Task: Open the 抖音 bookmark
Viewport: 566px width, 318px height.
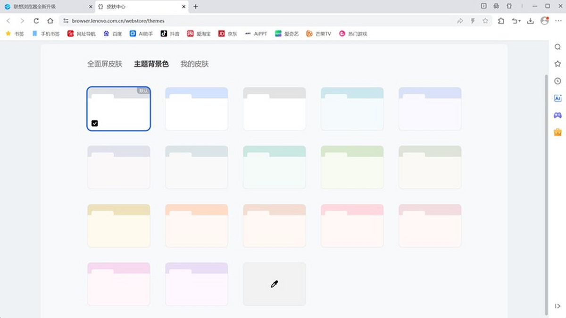Action: [x=170, y=34]
